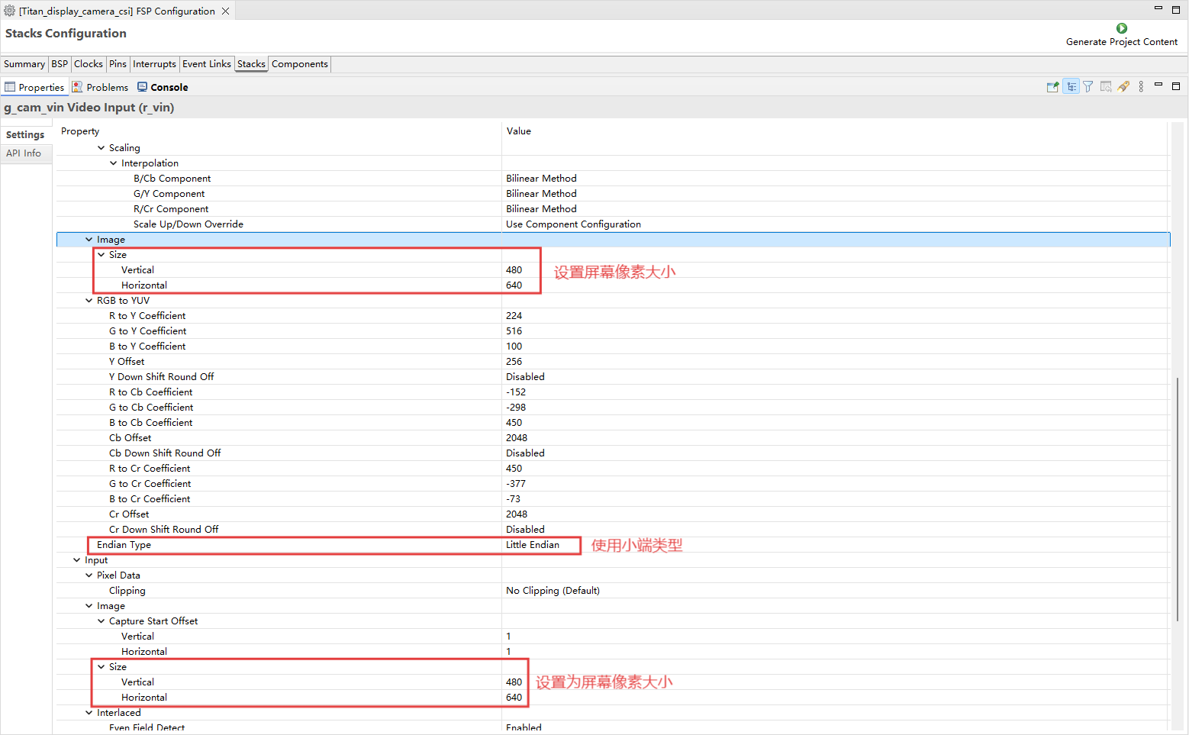The width and height of the screenshot is (1189, 735).
Task: Click the green Generate Project Content icon
Action: coord(1121,28)
